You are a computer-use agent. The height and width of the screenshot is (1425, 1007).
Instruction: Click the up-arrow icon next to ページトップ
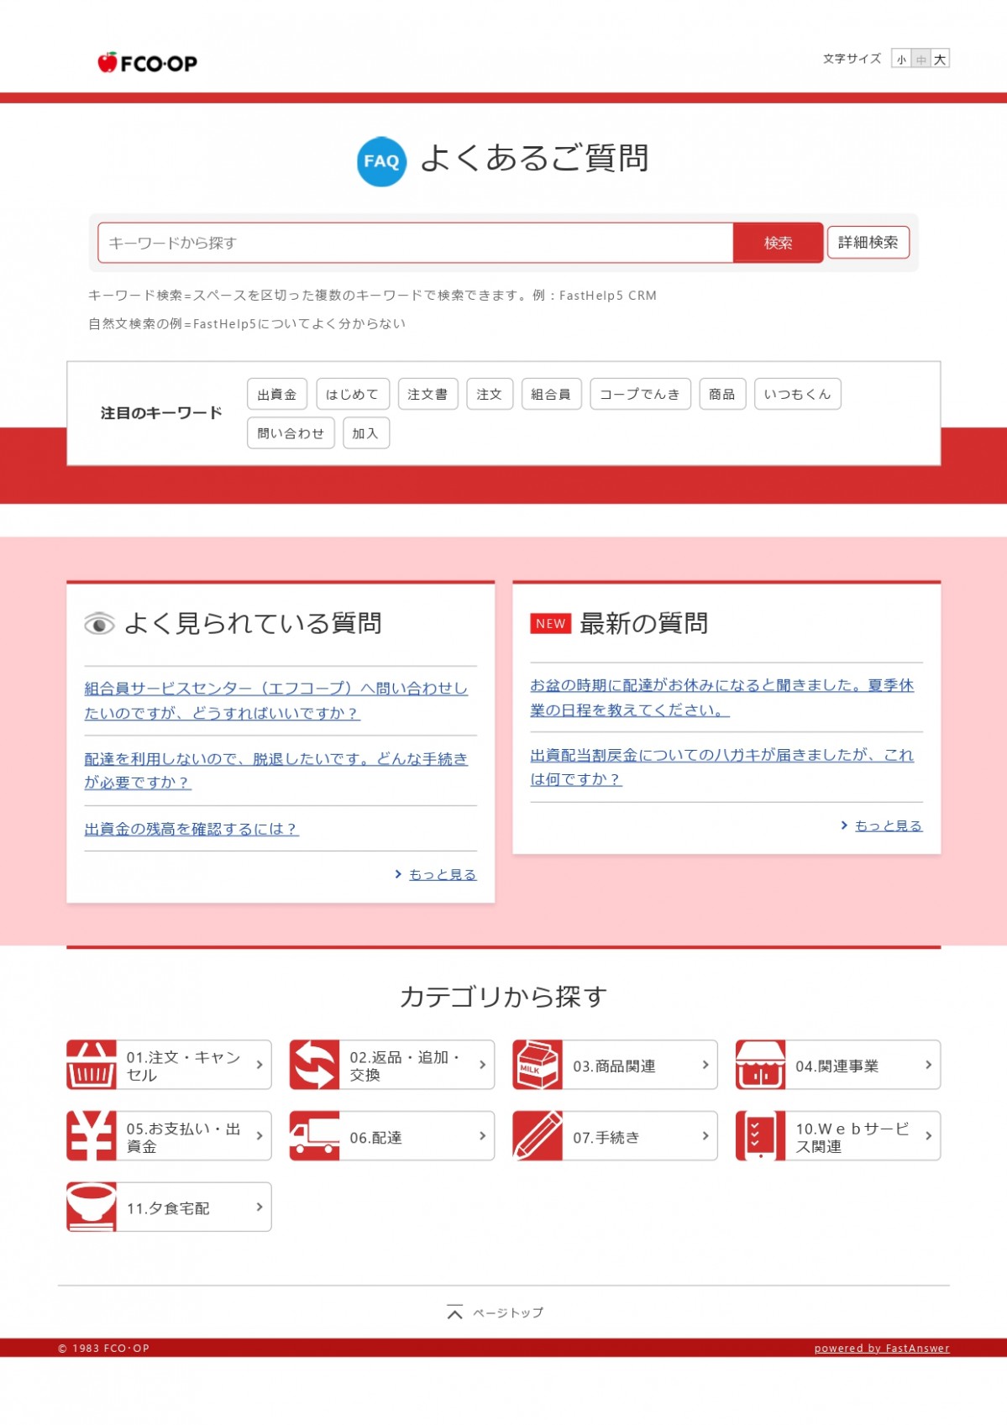click(x=455, y=1312)
